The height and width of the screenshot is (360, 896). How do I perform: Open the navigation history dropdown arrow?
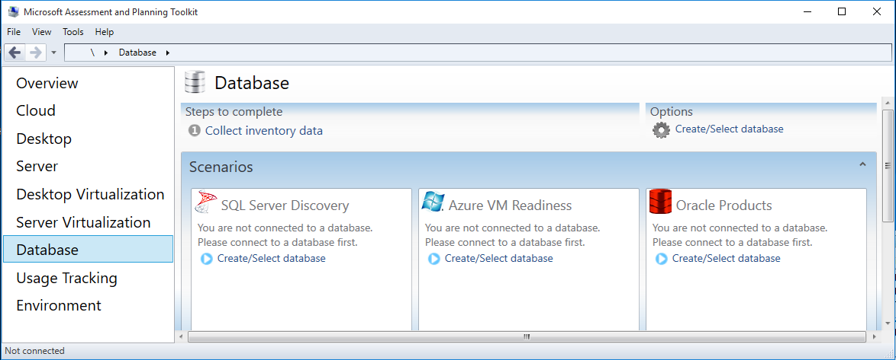(53, 53)
